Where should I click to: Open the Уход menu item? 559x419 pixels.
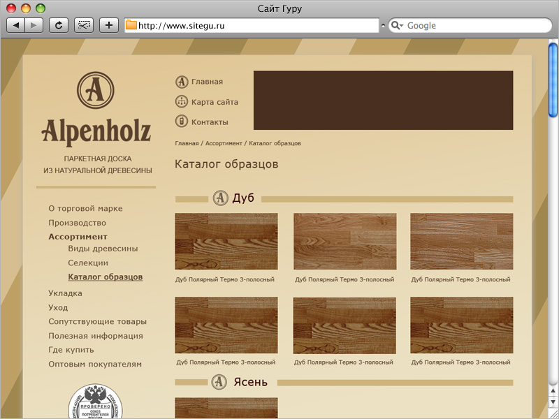pyautogui.click(x=58, y=307)
